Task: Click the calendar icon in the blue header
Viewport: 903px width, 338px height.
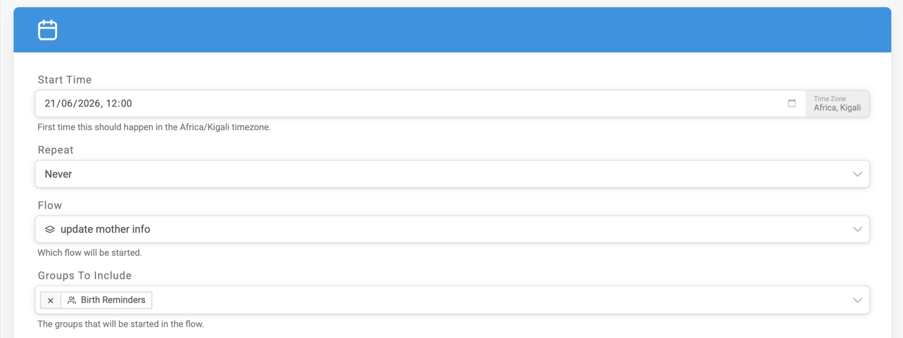Action: tap(47, 30)
